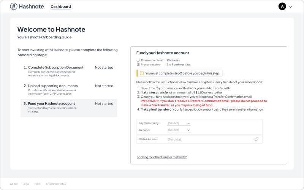Select Upload supporting documents step

tap(69, 89)
